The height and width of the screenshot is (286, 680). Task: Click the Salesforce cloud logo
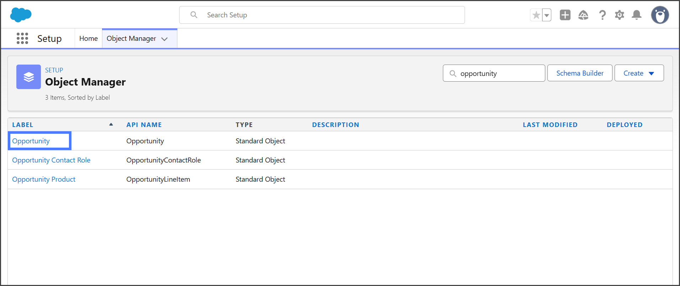[21, 15]
